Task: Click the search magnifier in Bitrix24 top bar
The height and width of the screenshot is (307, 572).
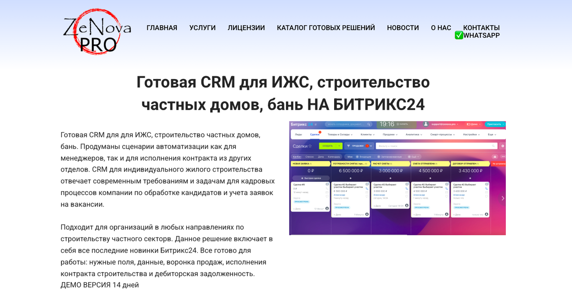Action: [x=369, y=125]
